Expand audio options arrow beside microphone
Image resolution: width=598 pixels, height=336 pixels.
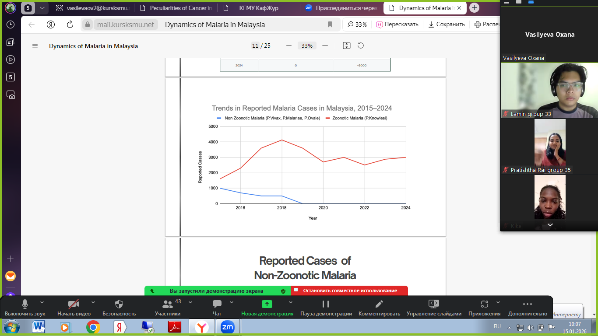click(42, 302)
